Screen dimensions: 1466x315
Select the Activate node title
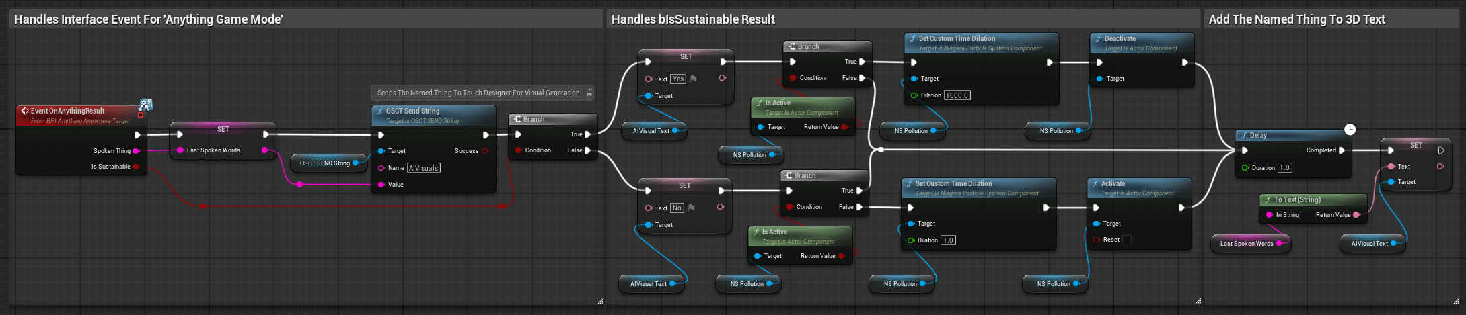click(x=1113, y=183)
